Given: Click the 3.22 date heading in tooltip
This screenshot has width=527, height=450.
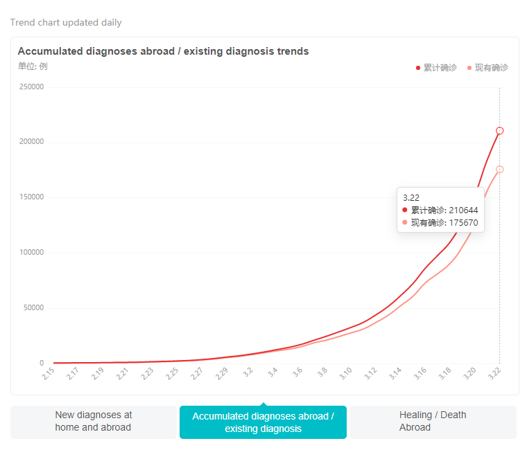Looking at the screenshot, I should (411, 197).
